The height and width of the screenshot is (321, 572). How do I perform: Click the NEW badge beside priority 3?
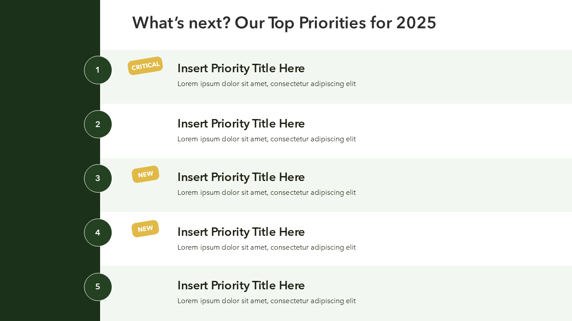[145, 174]
